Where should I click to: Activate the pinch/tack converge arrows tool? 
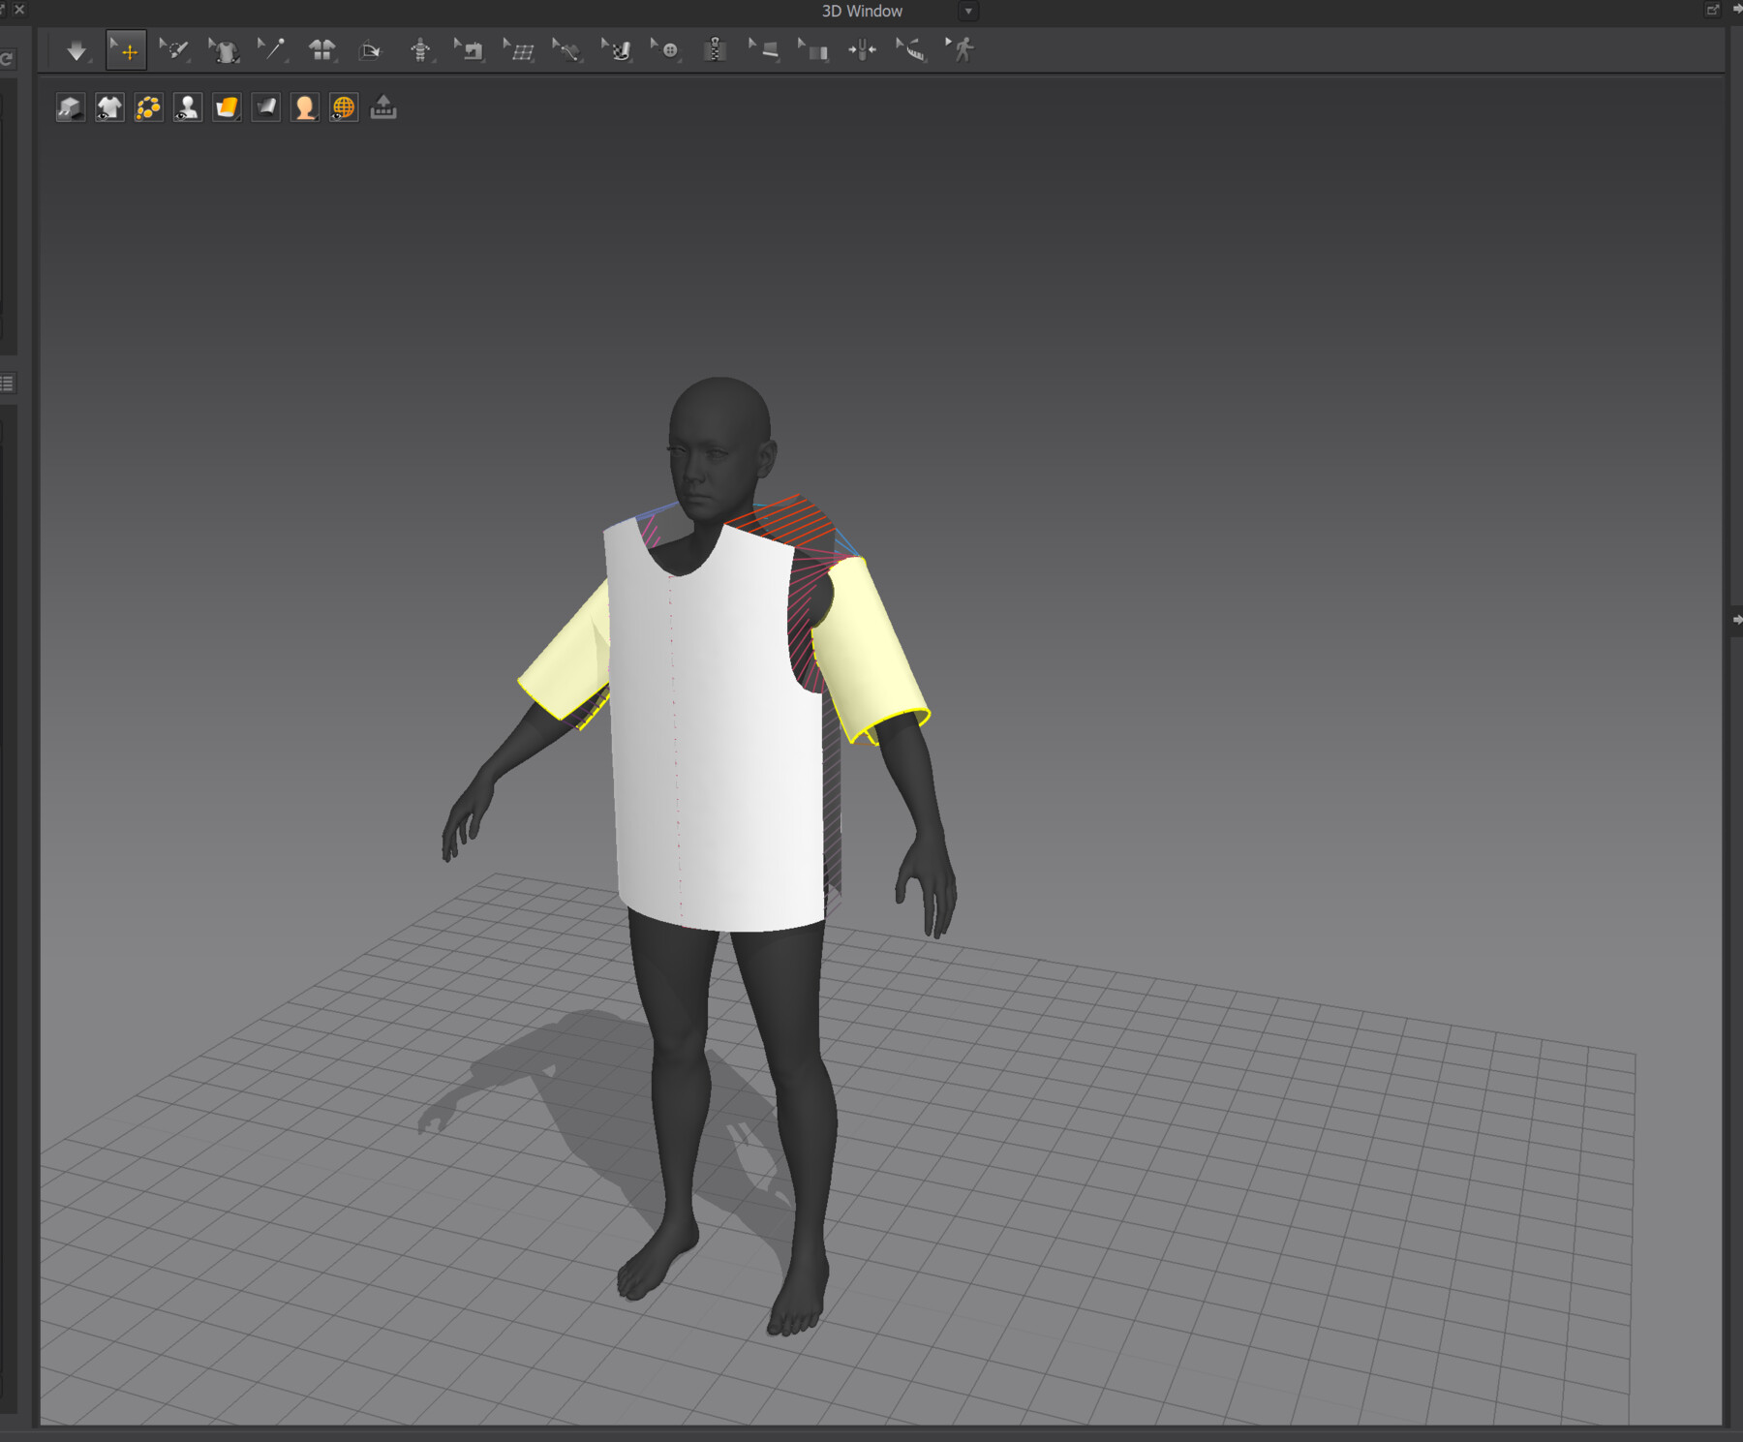(862, 50)
